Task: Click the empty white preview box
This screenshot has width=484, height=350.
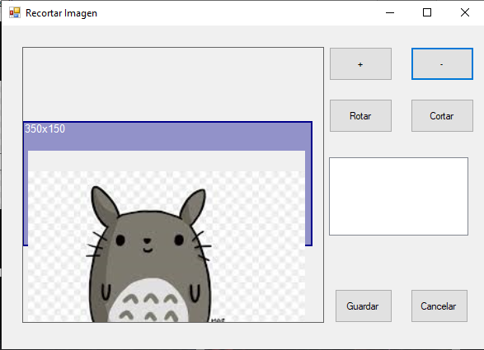Action: 398,197
